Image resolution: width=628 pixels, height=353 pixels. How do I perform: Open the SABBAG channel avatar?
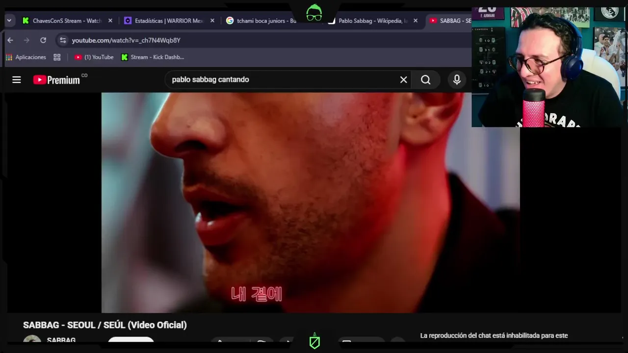[x=32, y=339]
